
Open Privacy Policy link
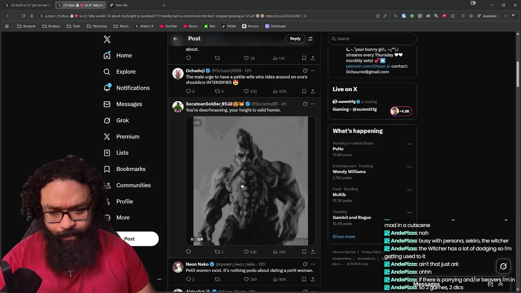(x=371, y=252)
